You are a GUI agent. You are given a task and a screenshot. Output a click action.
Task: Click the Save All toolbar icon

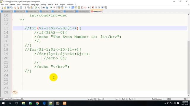(11, 7)
